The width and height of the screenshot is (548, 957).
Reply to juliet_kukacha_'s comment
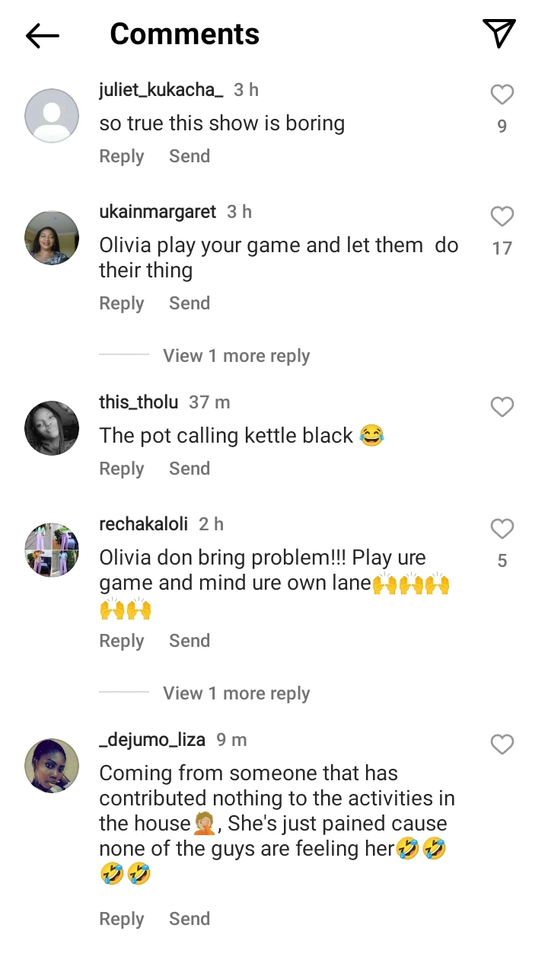click(122, 156)
